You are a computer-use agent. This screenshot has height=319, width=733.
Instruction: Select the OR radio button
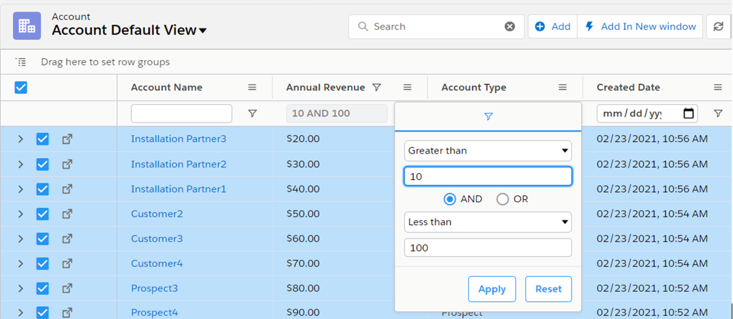click(x=502, y=199)
